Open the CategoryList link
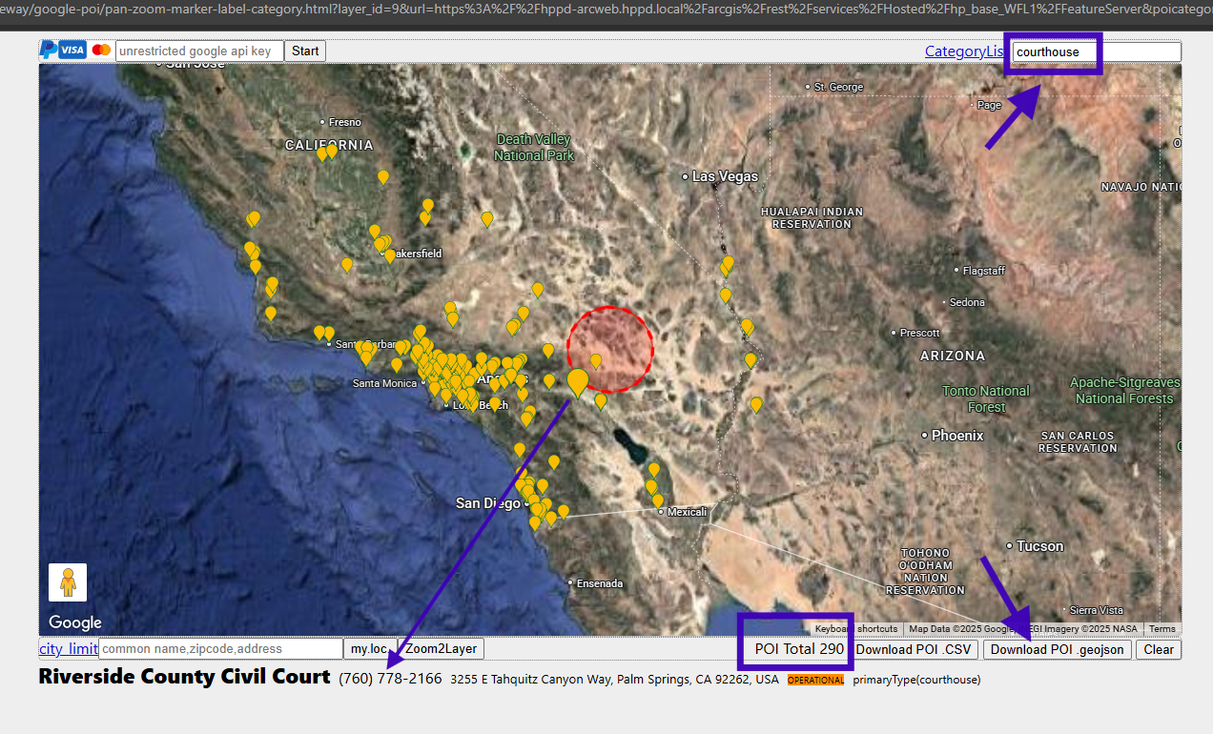This screenshot has width=1213, height=734. tap(964, 51)
